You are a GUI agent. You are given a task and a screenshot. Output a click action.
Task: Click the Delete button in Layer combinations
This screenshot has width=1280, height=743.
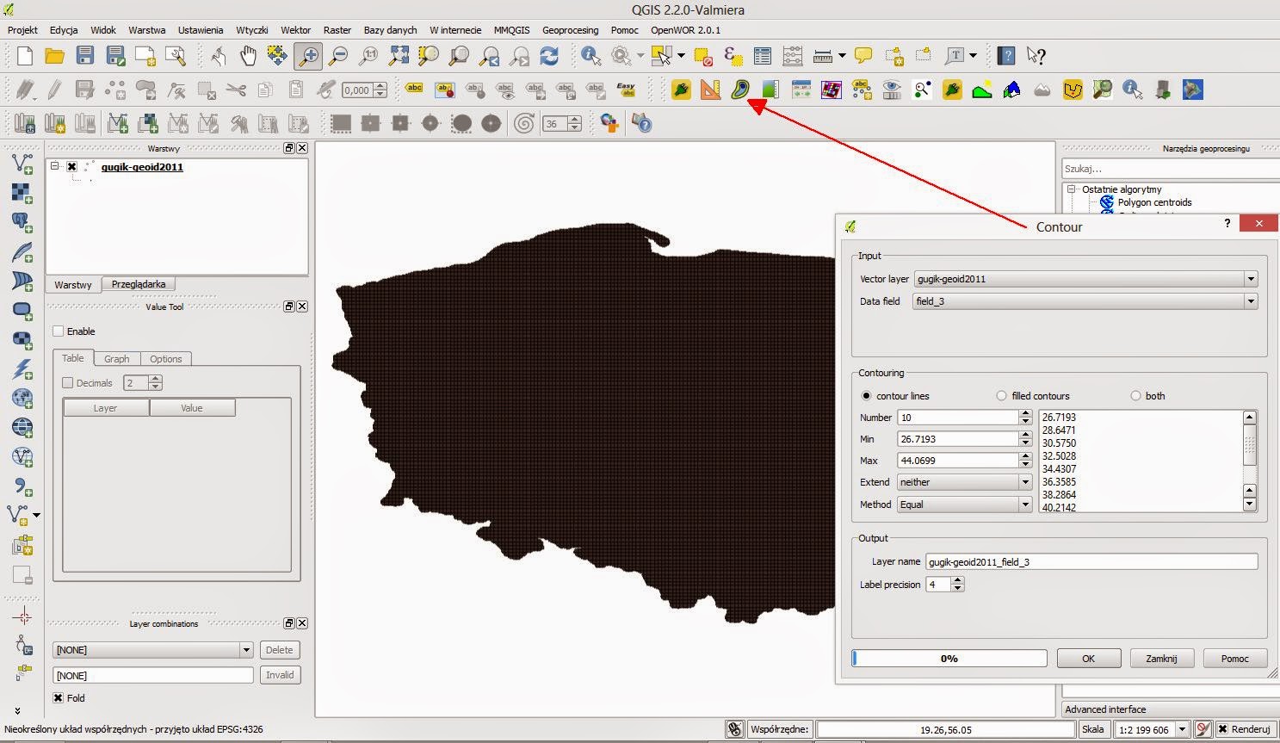click(280, 650)
